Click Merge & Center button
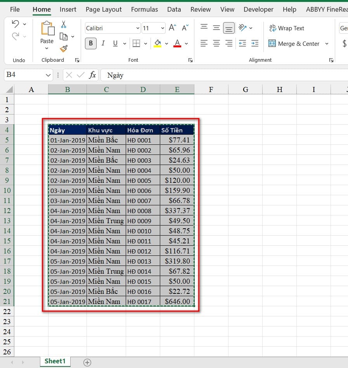This screenshot has height=368, width=348. (x=294, y=43)
